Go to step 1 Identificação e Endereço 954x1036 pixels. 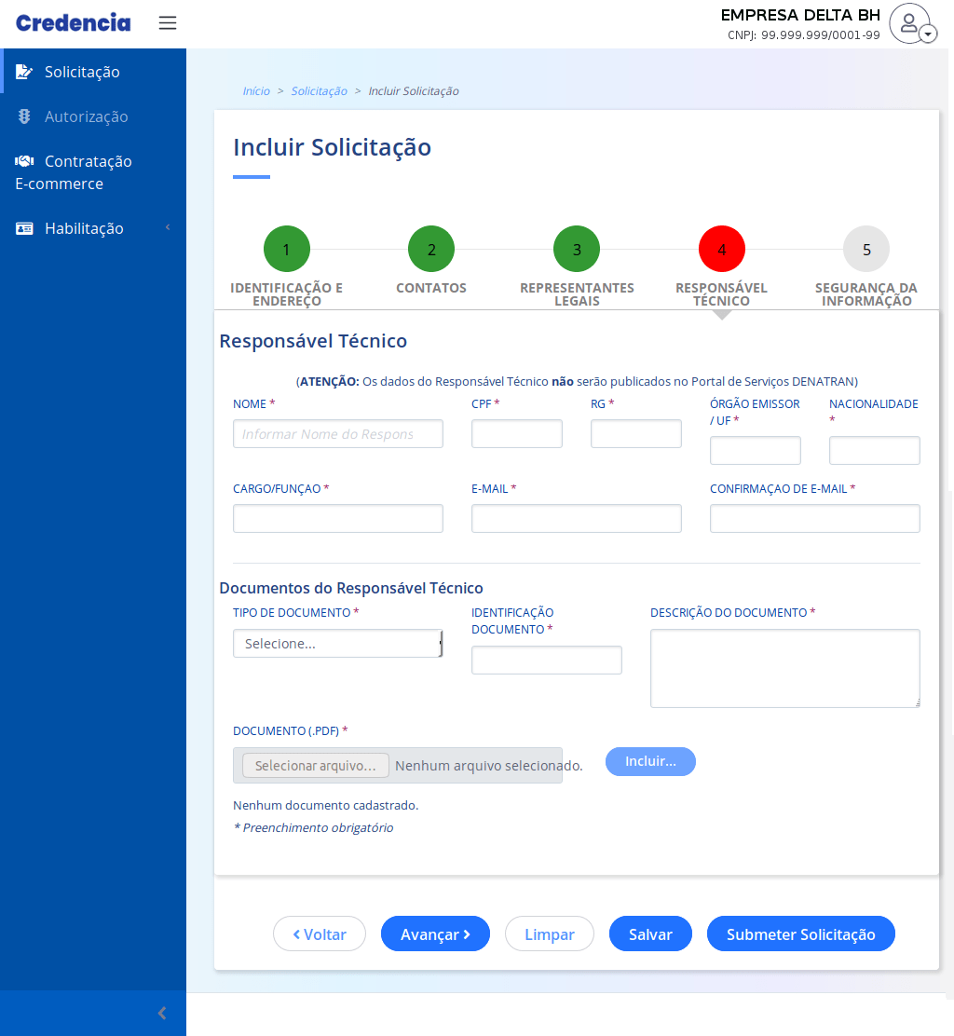(286, 250)
